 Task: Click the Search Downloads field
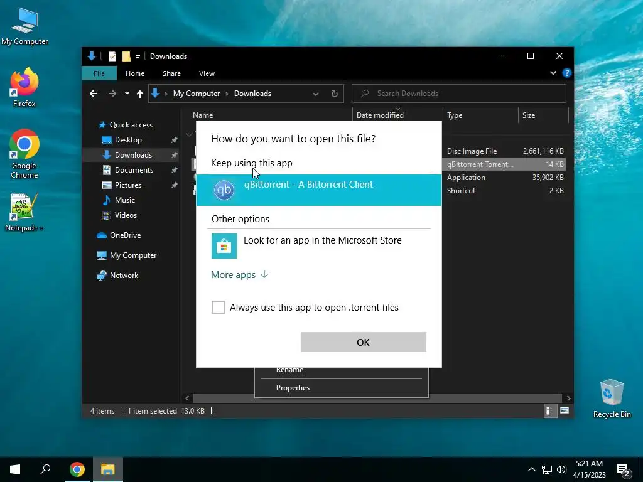[x=459, y=94]
